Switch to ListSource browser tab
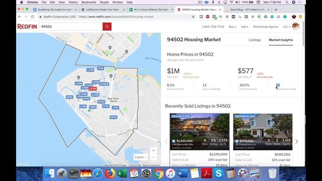 [x=102, y=10]
